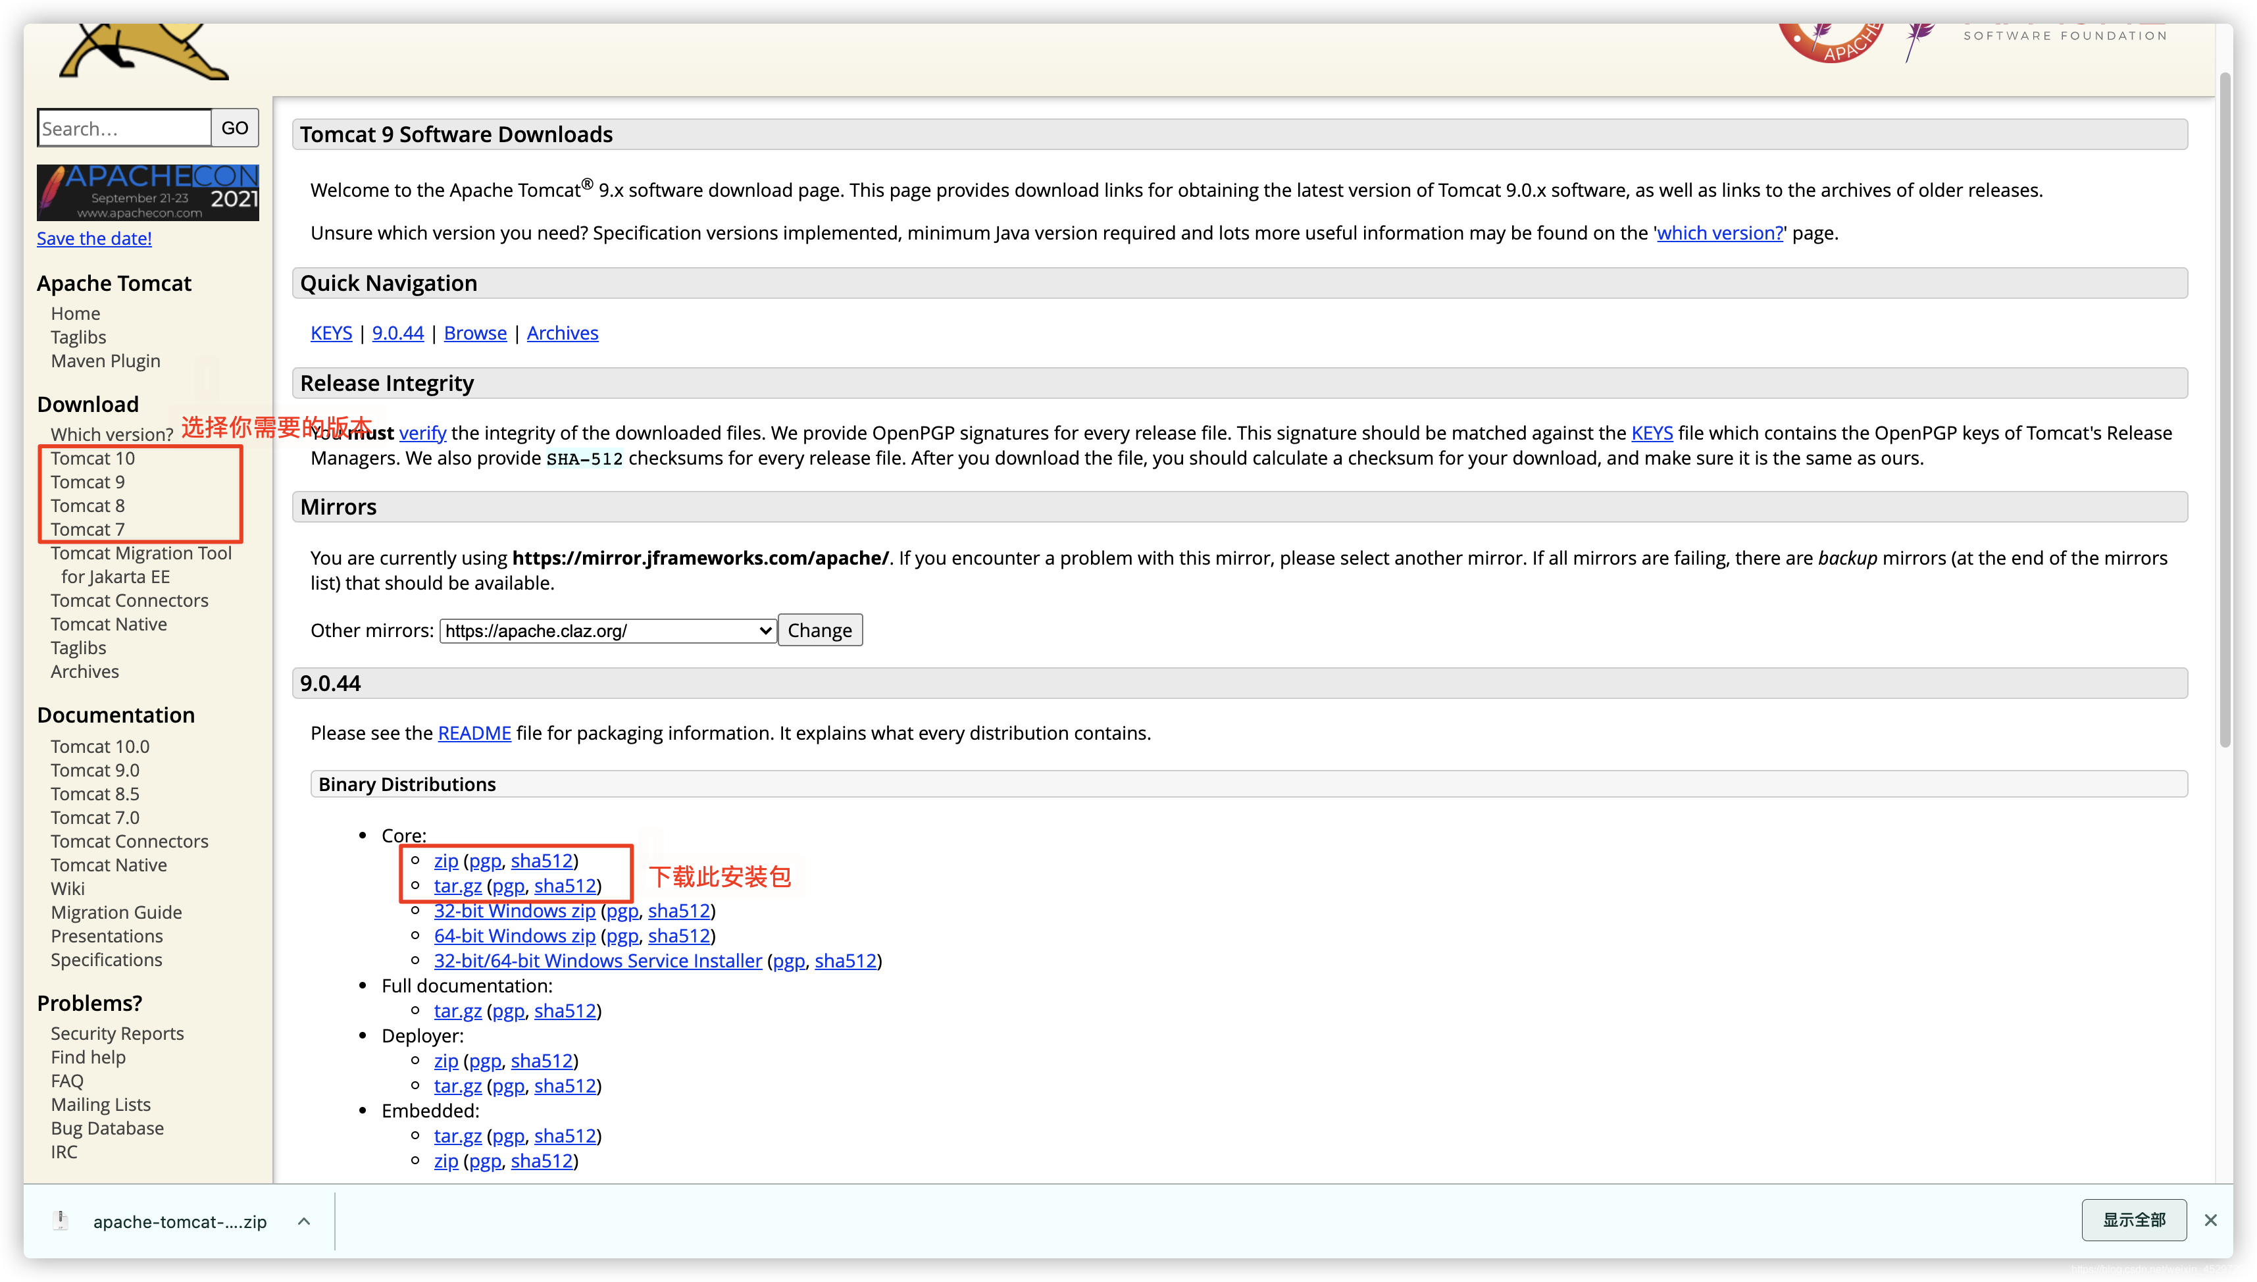Select Tomcat 9 download page
The height and width of the screenshot is (1282, 2257).
[x=88, y=482]
